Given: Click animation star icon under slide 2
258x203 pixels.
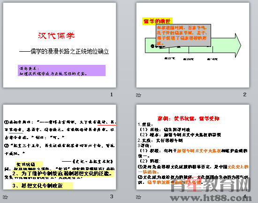Looking at the screenshot, I should pyautogui.click(x=138, y=95).
